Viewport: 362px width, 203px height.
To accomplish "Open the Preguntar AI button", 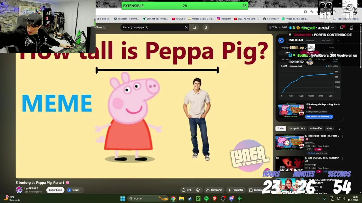I will click(236, 190).
